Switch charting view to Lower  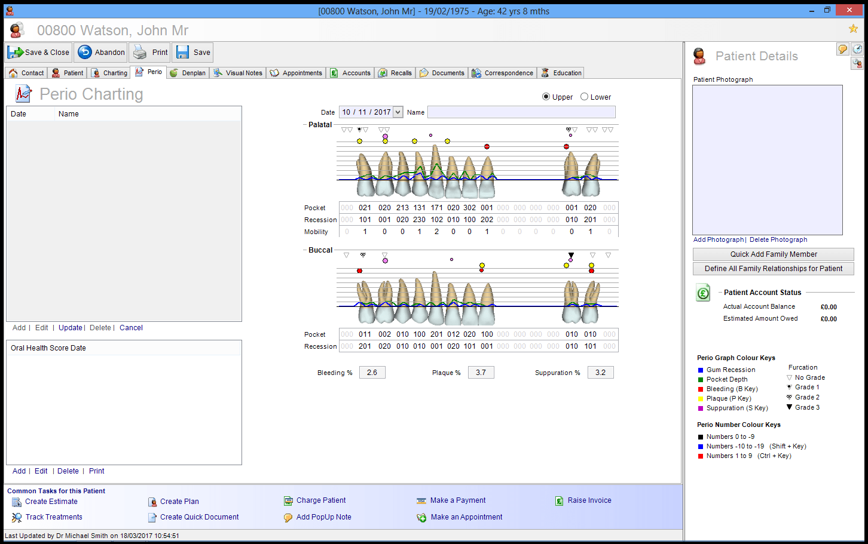pos(585,97)
